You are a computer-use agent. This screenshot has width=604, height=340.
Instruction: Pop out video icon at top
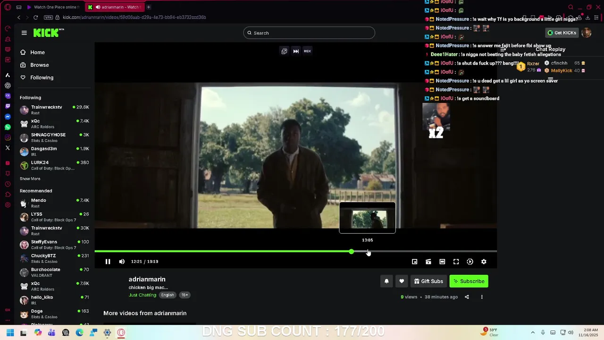(x=284, y=51)
